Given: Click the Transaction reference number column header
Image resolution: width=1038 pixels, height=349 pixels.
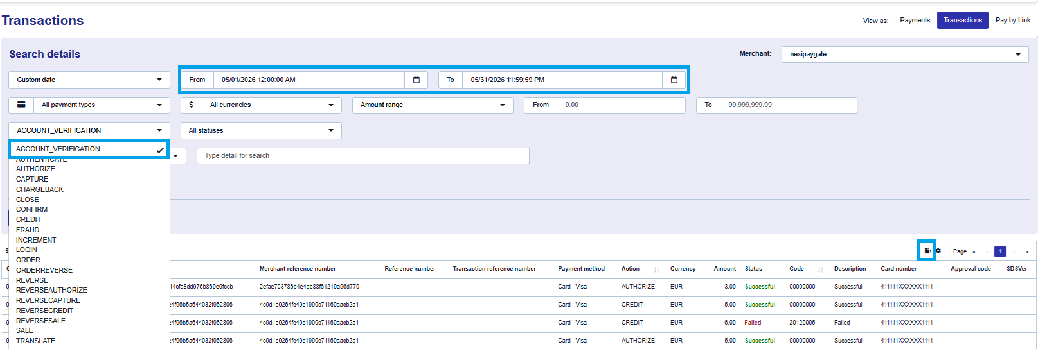Looking at the screenshot, I should [x=494, y=269].
